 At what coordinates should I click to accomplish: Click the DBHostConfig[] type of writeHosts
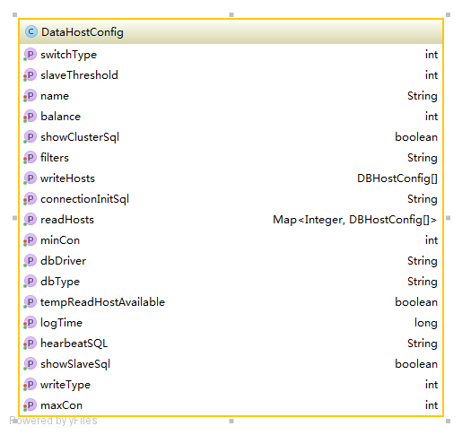point(397,178)
